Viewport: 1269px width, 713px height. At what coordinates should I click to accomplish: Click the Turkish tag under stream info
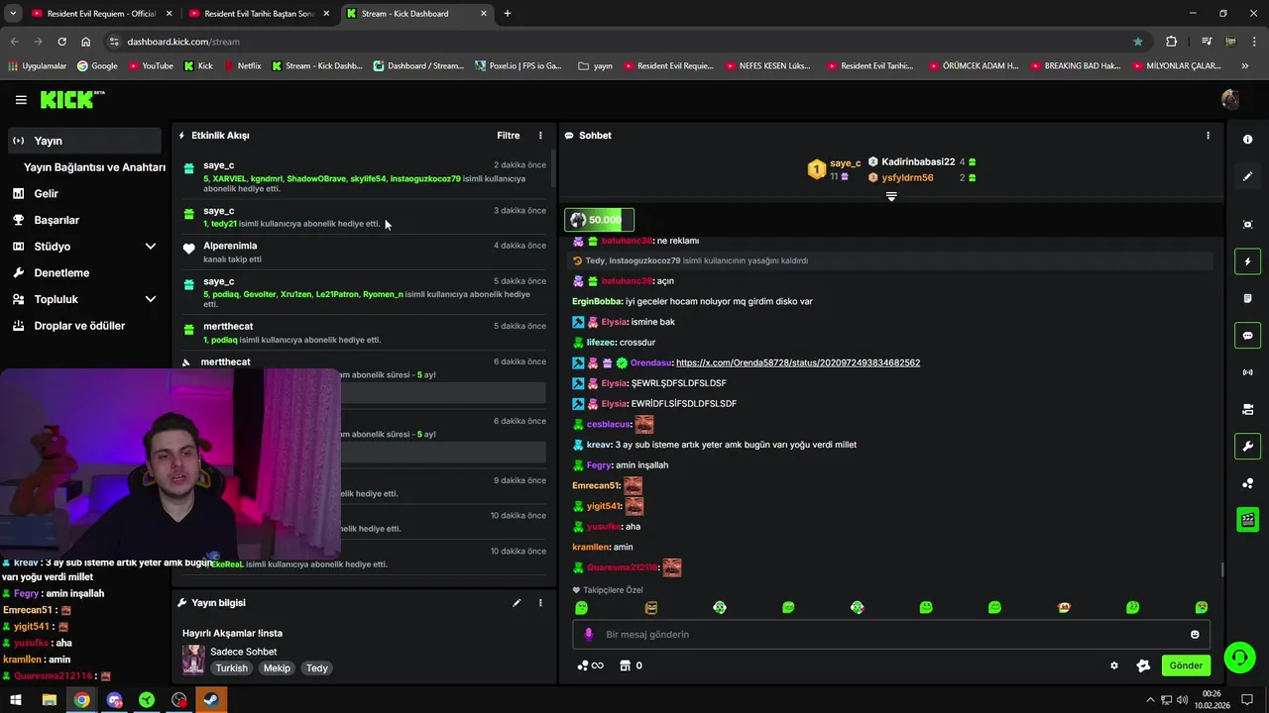coord(232,668)
